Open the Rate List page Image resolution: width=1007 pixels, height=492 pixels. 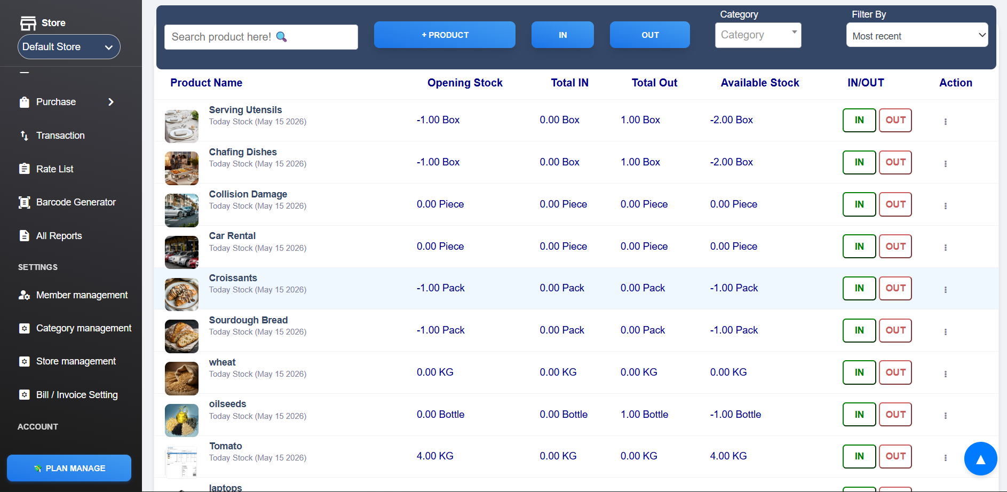[x=55, y=169]
